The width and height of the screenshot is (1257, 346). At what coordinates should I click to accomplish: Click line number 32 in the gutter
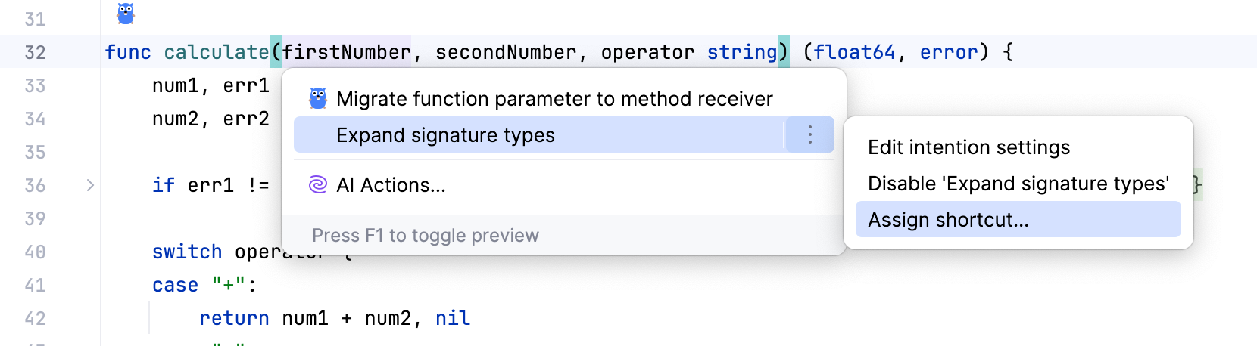tap(35, 52)
